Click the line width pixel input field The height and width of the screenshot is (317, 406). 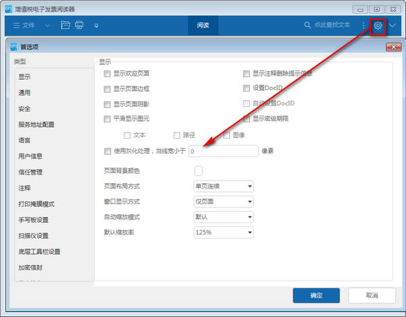[x=223, y=151]
